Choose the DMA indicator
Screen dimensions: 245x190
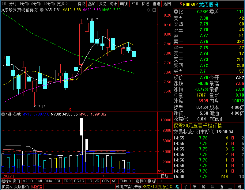coord(48,181)
